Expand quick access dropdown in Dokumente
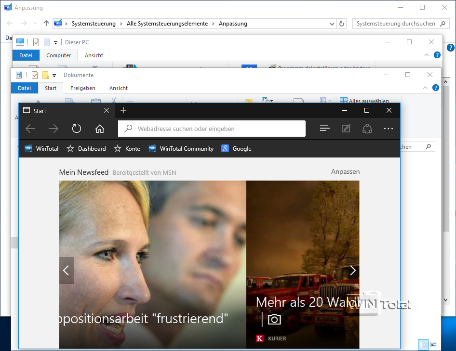The image size is (456, 351). coord(54,76)
